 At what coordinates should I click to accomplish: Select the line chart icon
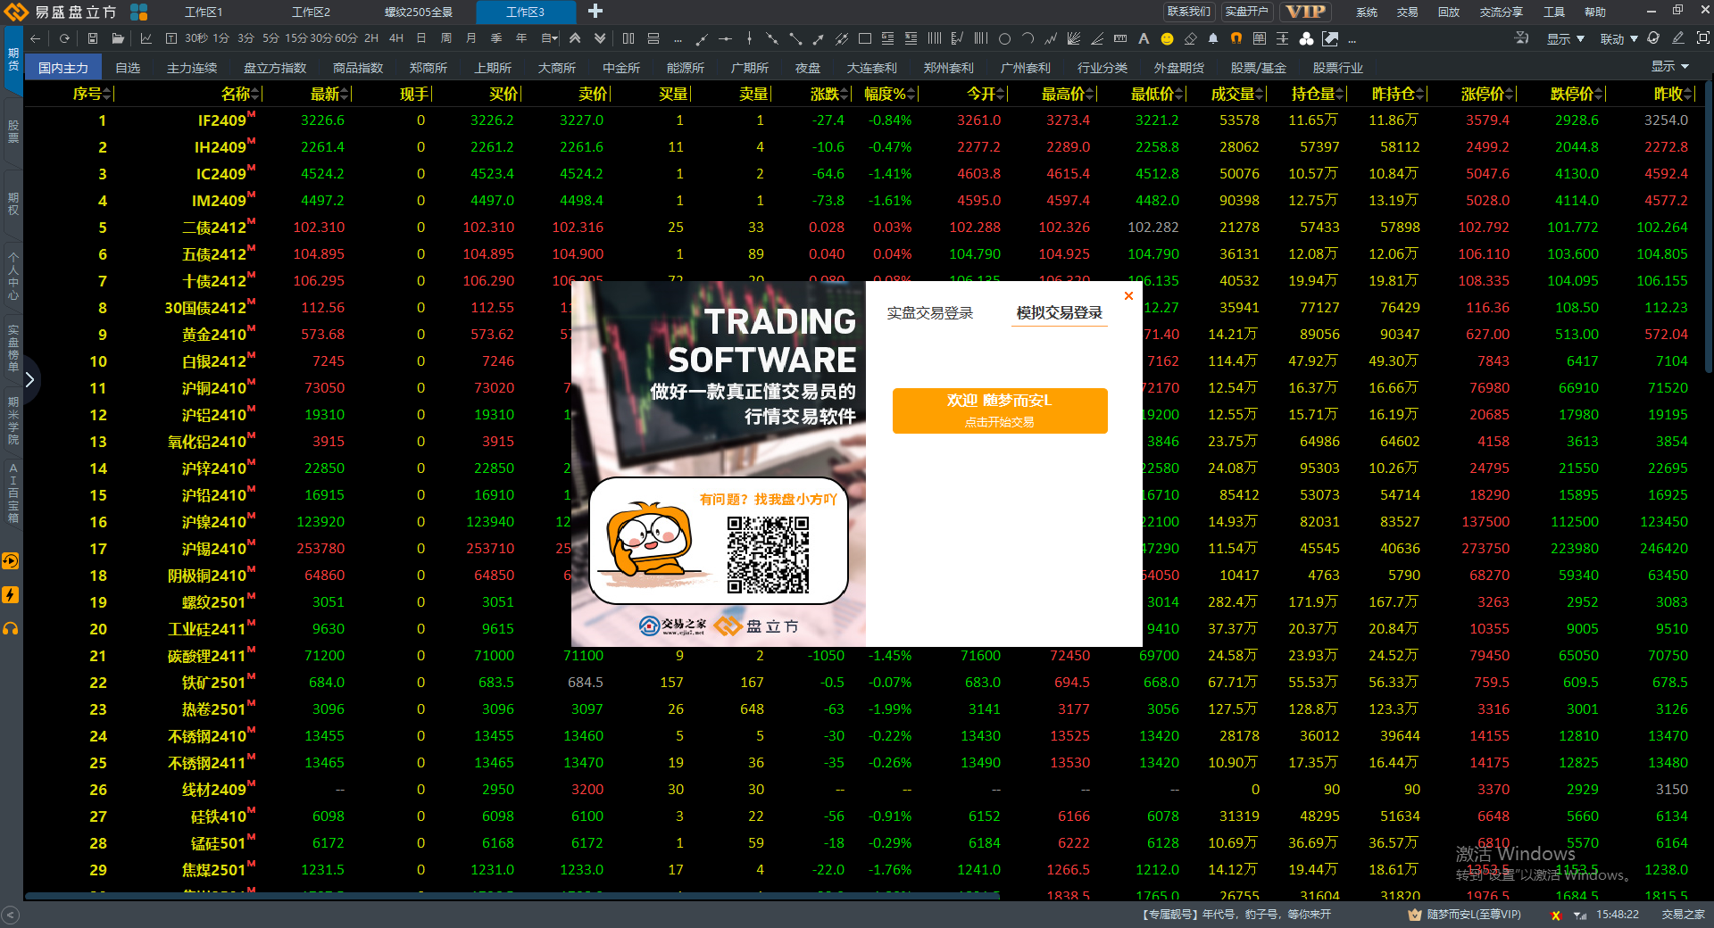pyautogui.click(x=146, y=38)
